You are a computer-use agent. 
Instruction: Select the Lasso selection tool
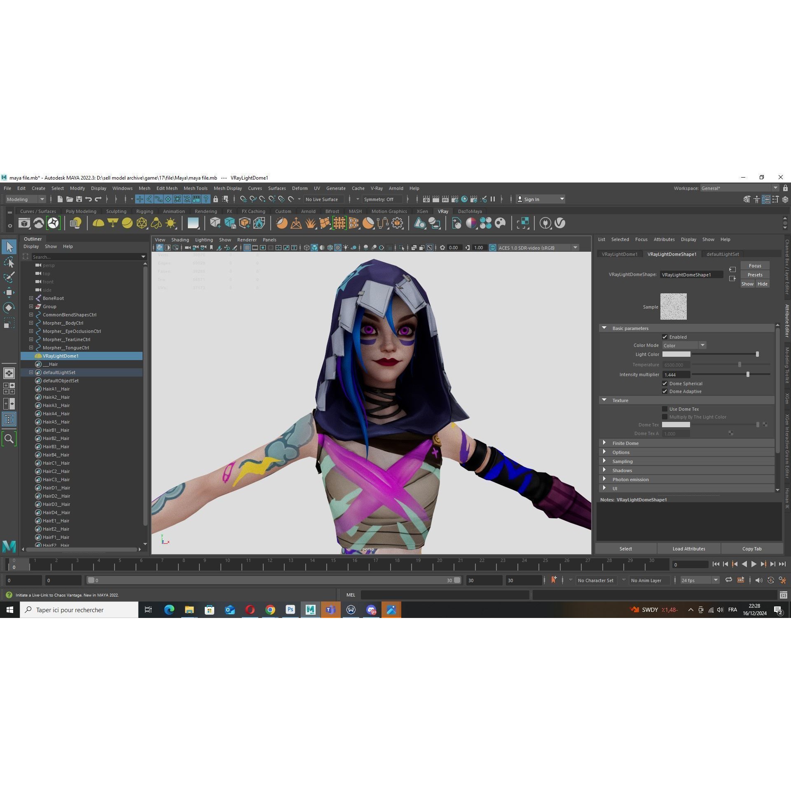coord(9,262)
